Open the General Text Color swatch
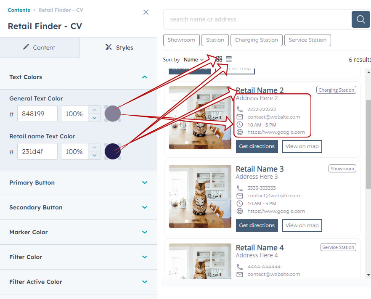This screenshot has width=371, height=299. [x=113, y=114]
